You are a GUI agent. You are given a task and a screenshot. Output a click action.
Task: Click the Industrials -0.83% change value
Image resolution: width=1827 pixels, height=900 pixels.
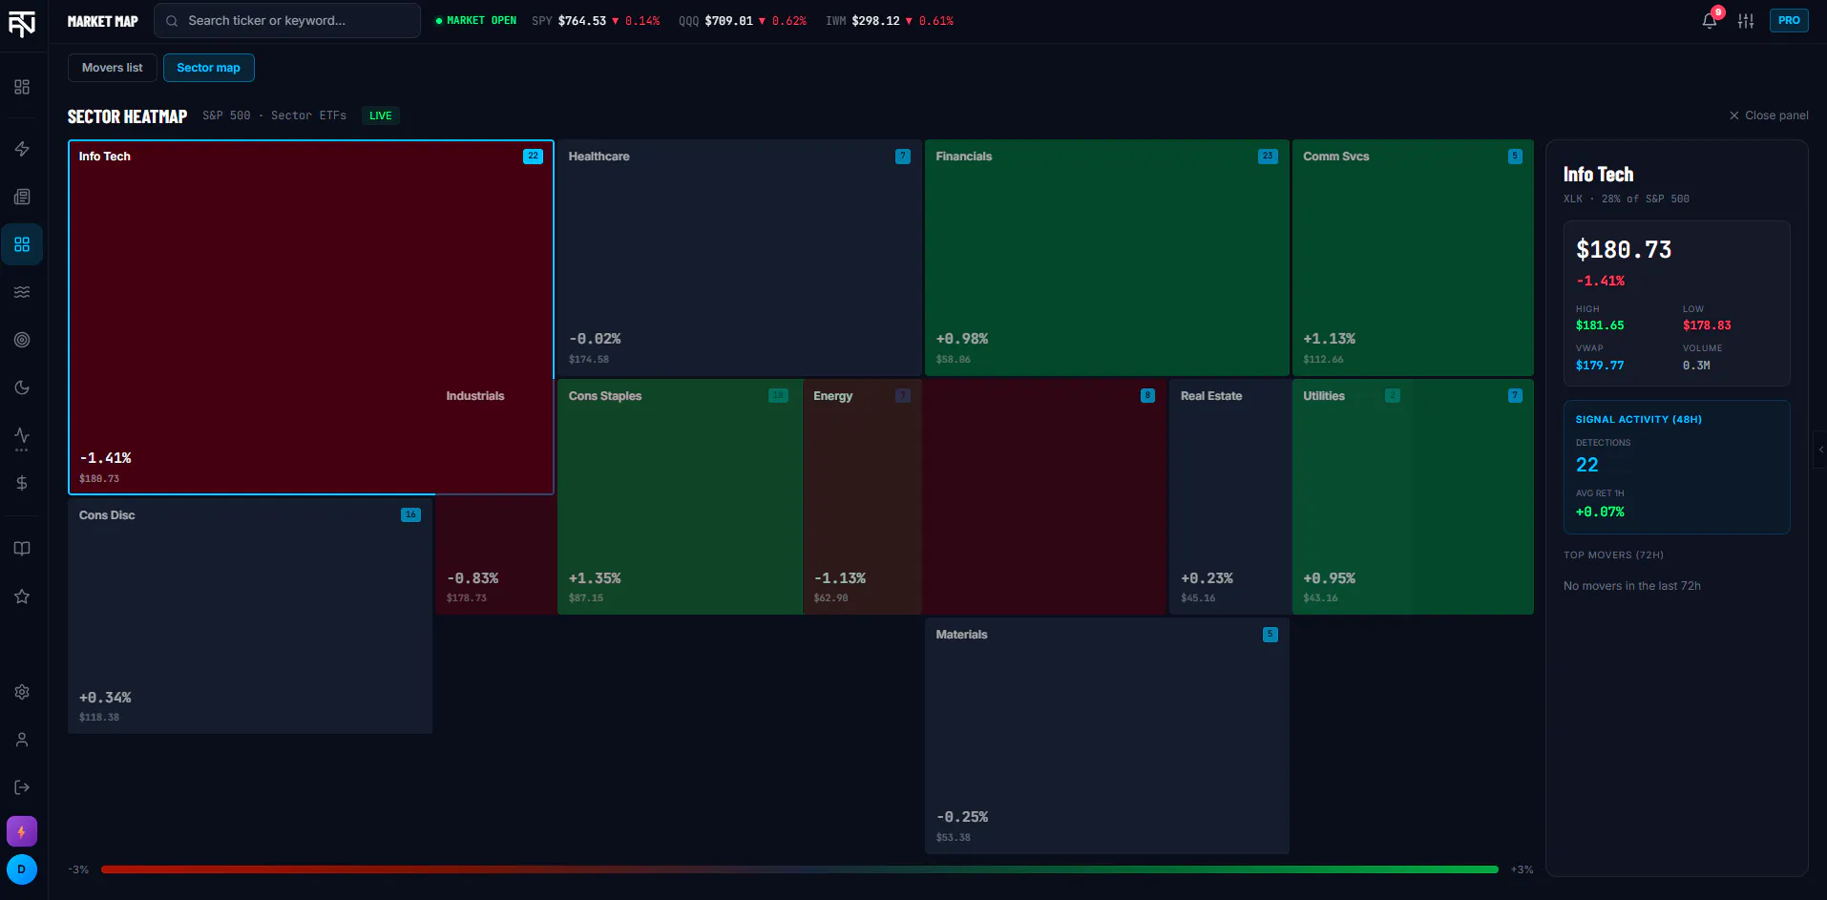coord(472,578)
